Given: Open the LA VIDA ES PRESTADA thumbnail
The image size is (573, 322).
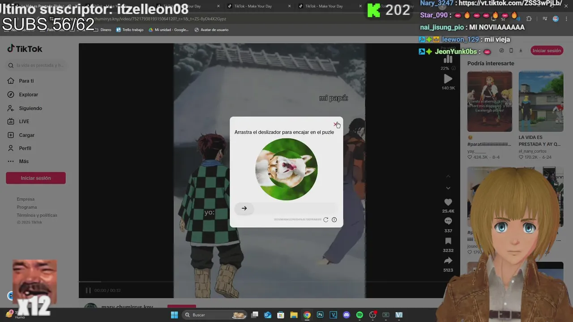Looking at the screenshot, I should (541, 102).
